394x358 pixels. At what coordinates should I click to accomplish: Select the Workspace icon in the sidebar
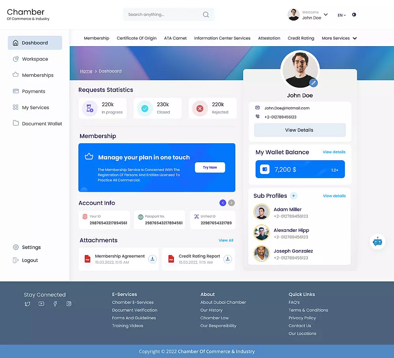[x=16, y=59]
